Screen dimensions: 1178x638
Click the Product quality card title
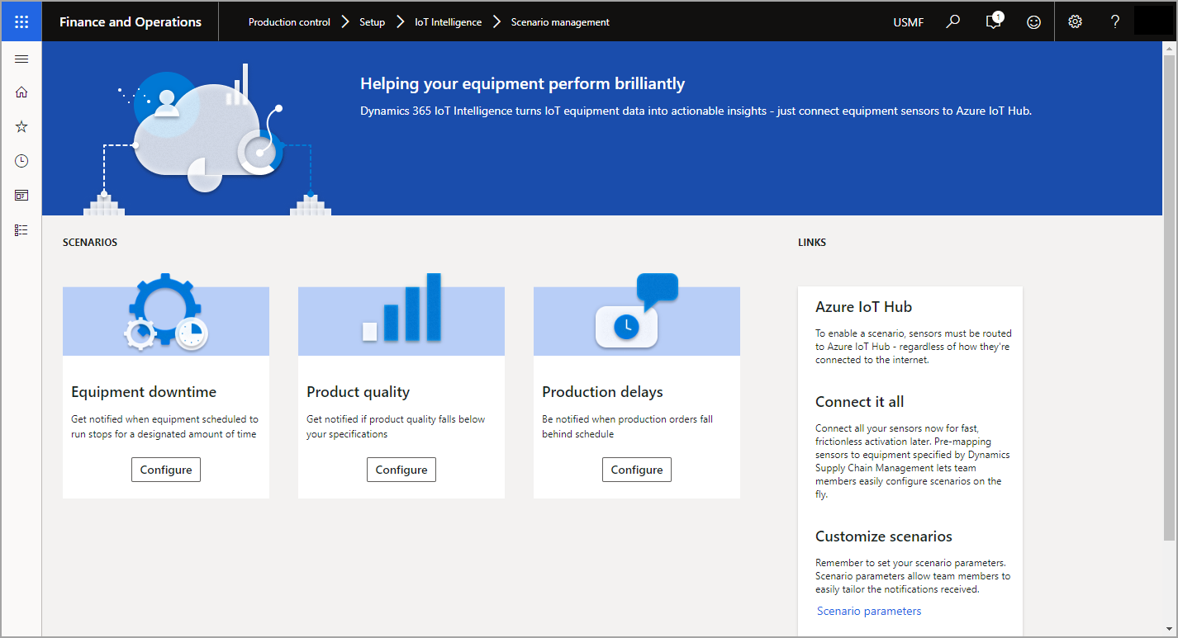(x=358, y=392)
